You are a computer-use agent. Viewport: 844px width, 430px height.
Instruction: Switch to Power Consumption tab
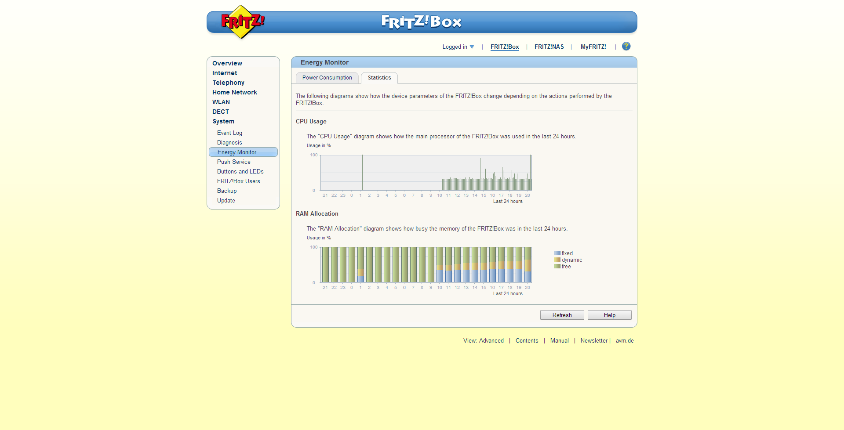tap(327, 78)
